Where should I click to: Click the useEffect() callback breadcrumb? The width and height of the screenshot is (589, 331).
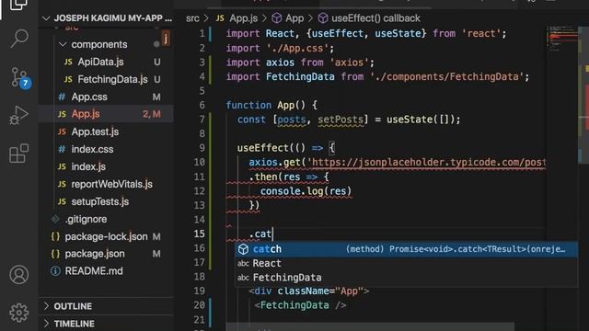click(x=375, y=18)
